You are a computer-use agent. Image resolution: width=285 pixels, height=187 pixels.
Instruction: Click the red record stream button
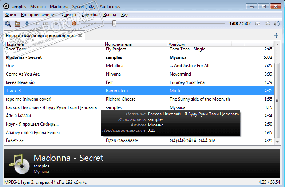(x=74, y=24)
